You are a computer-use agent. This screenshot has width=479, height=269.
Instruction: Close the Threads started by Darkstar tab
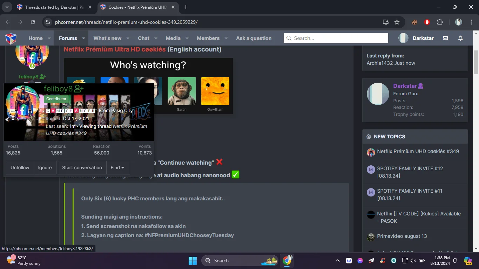(x=90, y=7)
